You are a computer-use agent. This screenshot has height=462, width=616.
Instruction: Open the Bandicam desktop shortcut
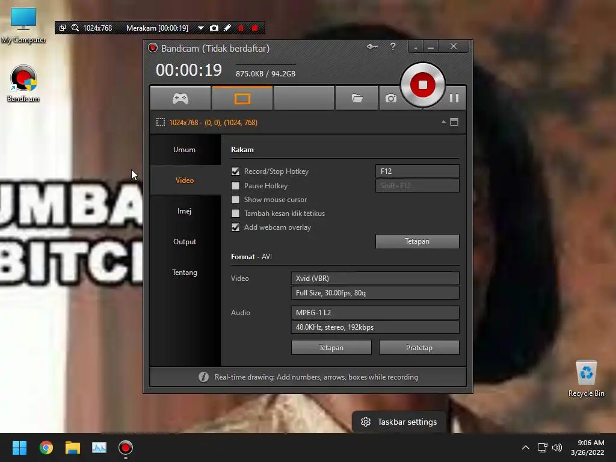(x=23, y=84)
